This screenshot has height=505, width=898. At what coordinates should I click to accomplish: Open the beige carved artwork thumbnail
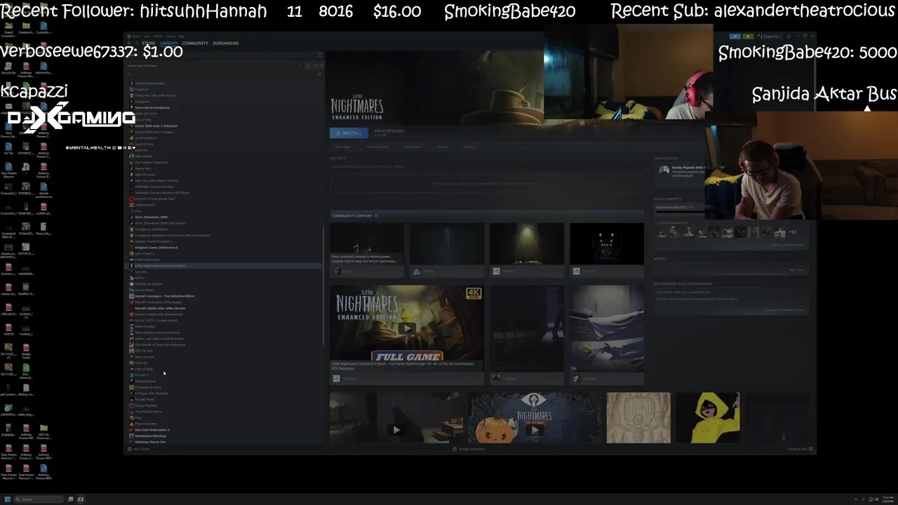tap(638, 418)
